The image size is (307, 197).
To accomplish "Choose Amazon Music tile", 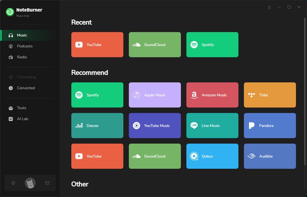I will 212,95.
